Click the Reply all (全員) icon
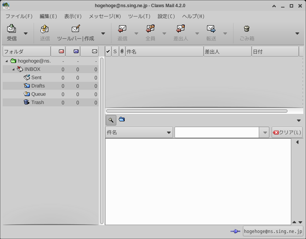Screen dimensions: 306x239 pos(150,29)
